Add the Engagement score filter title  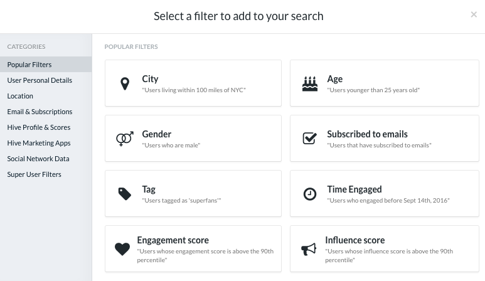[x=173, y=240]
